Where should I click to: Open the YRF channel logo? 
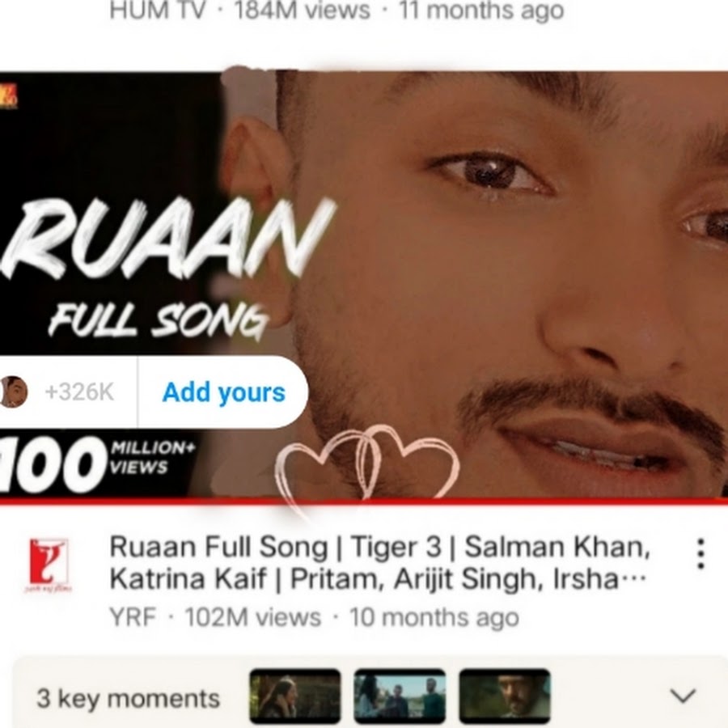point(49,564)
